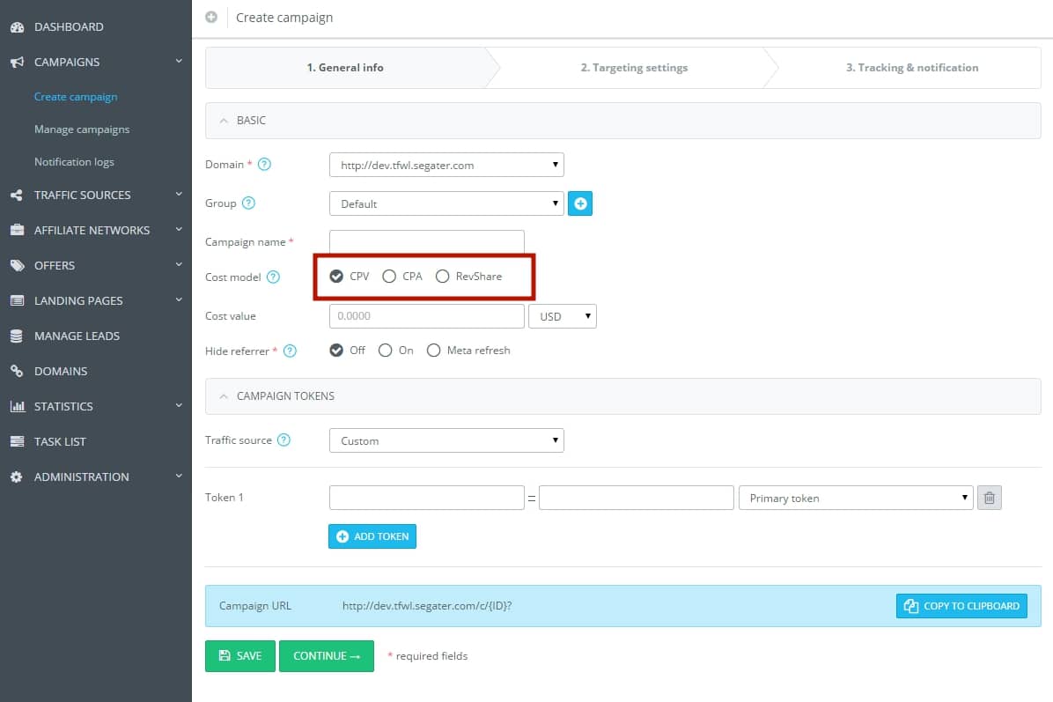Image resolution: width=1053 pixels, height=702 pixels.
Task: Open Manage campaigns in the sidebar
Action: 82,129
